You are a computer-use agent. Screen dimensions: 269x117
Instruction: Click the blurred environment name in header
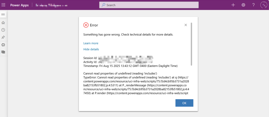(x=51, y=5)
